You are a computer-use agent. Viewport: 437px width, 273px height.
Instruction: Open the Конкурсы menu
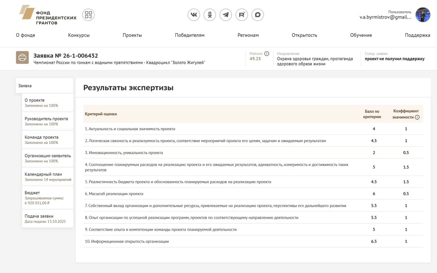coord(79,35)
